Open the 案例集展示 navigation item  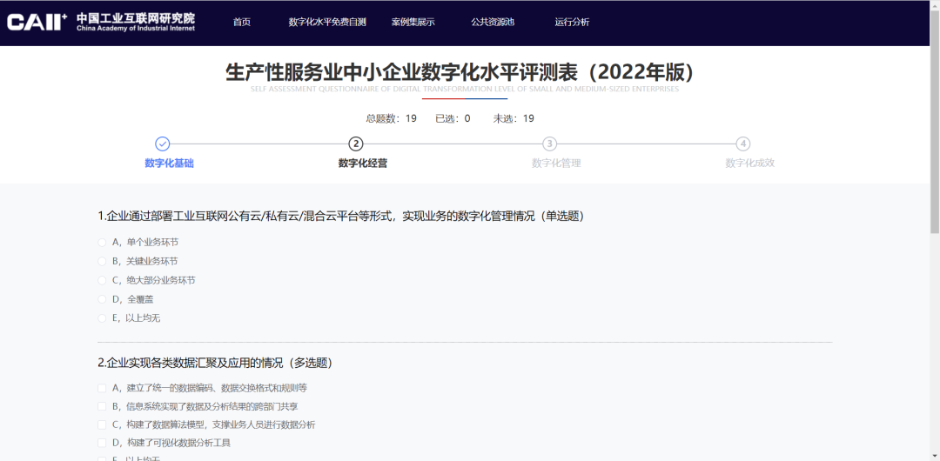point(413,23)
